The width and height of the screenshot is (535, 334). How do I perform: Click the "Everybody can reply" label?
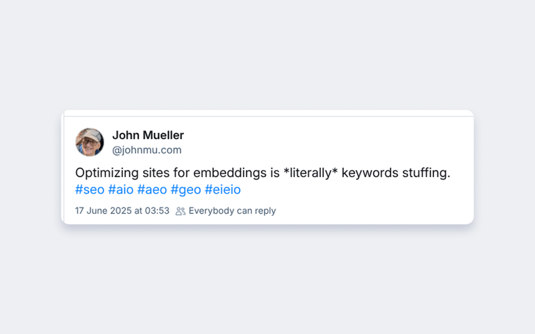click(232, 211)
